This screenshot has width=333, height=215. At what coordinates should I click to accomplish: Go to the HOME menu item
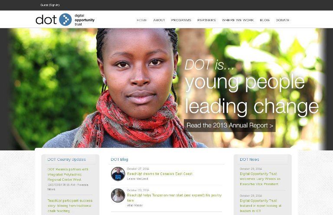point(142,20)
